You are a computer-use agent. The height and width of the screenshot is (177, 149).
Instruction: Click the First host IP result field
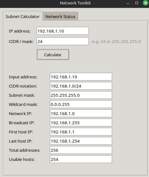[x=81, y=131]
